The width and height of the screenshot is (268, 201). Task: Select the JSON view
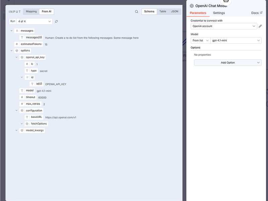pyautogui.click(x=175, y=11)
